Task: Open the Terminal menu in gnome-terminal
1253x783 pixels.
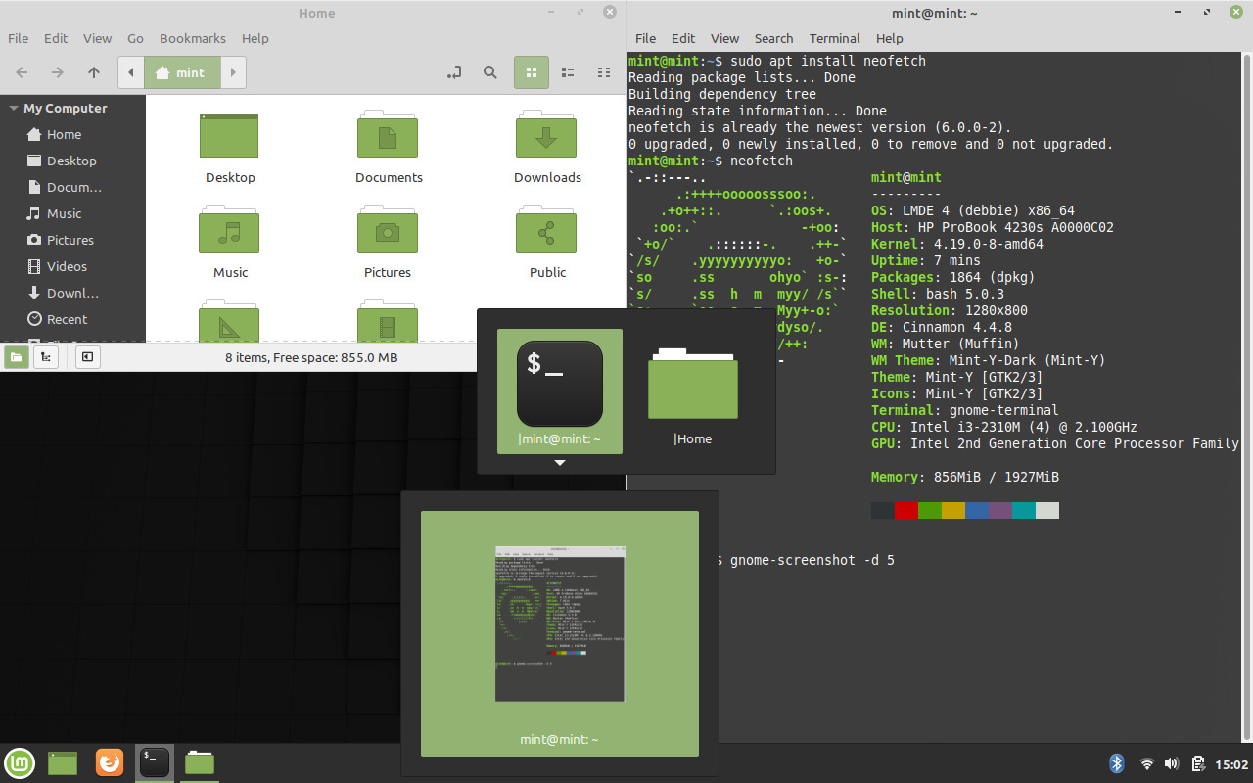Action: point(834,38)
